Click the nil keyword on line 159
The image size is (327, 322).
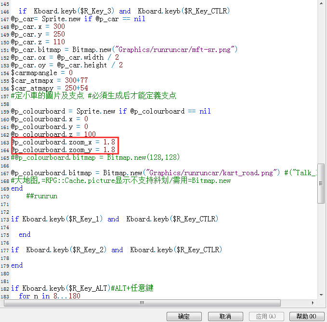coord(205,111)
